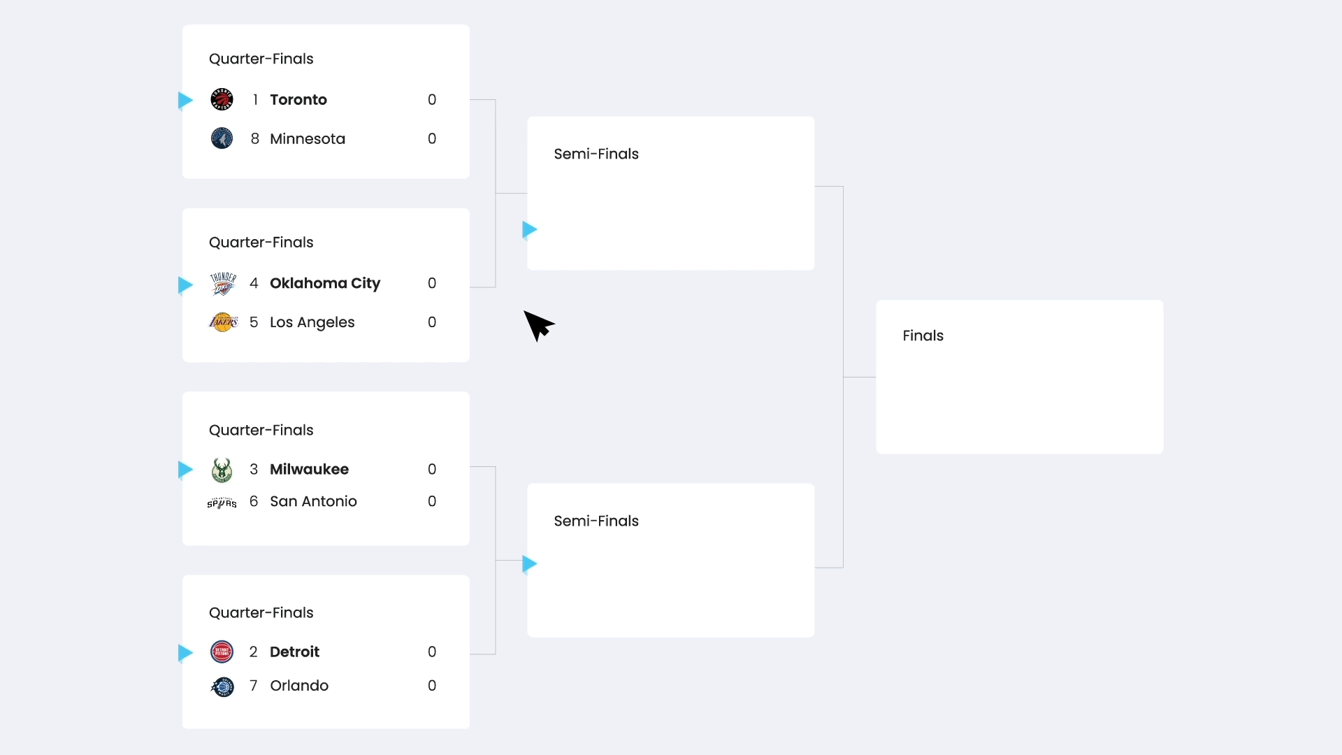
Task: Click blue arrow marker beside Toronto
Action: tap(185, 101)
